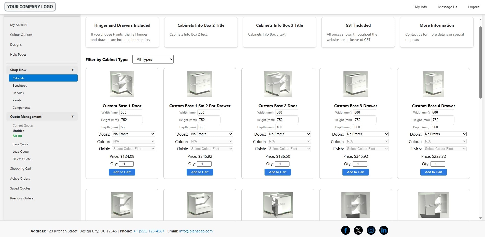Image resolution: width=485 pixels, height=237 pixels.
Task: Open Doors dropdown for Custom Base 1 Door
Action: [x=133, y=134]
